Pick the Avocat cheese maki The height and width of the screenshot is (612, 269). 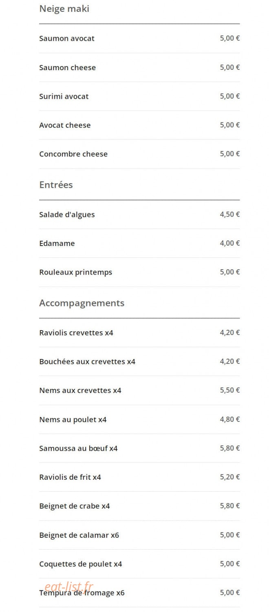[x=139, y=125]
